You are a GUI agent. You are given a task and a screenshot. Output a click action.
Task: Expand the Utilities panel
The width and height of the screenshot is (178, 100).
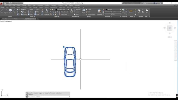click(132, 16)
